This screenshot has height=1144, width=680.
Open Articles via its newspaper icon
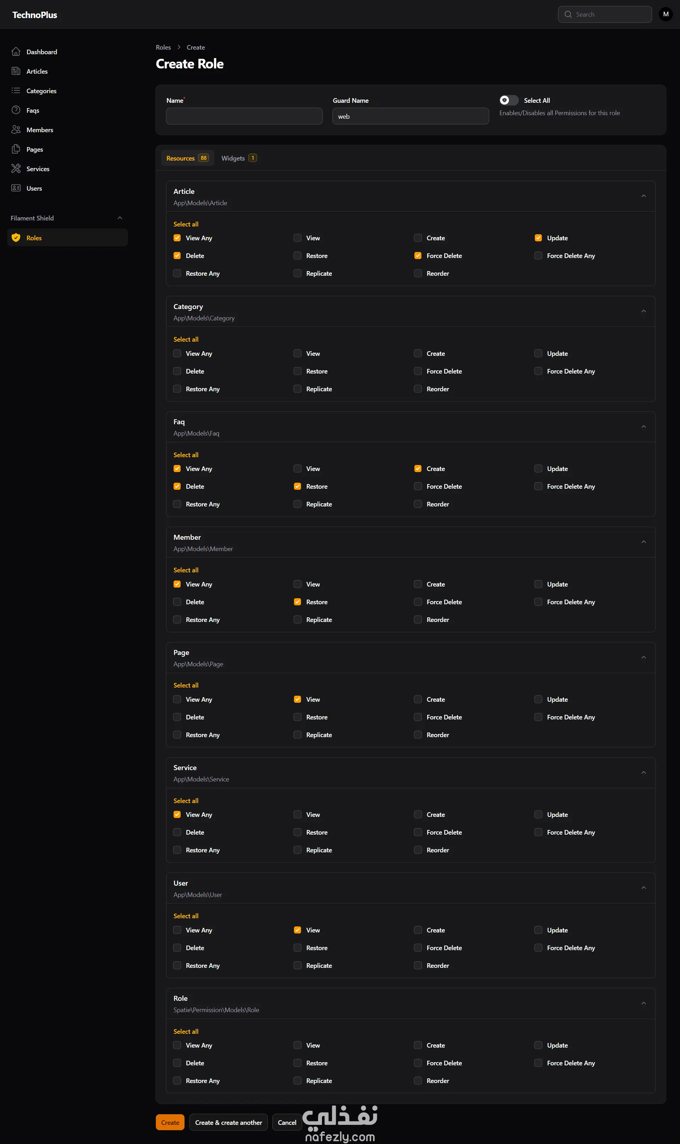pyautogui.click(x=16, y=71)
